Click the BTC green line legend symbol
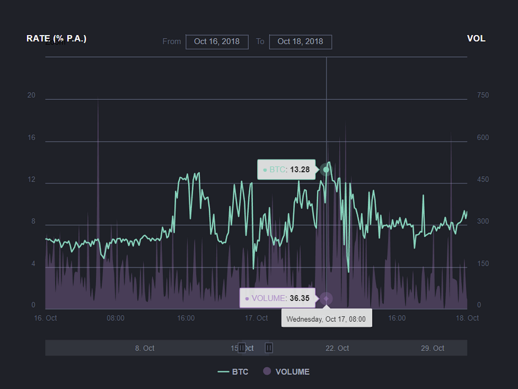 coord(224,372)
